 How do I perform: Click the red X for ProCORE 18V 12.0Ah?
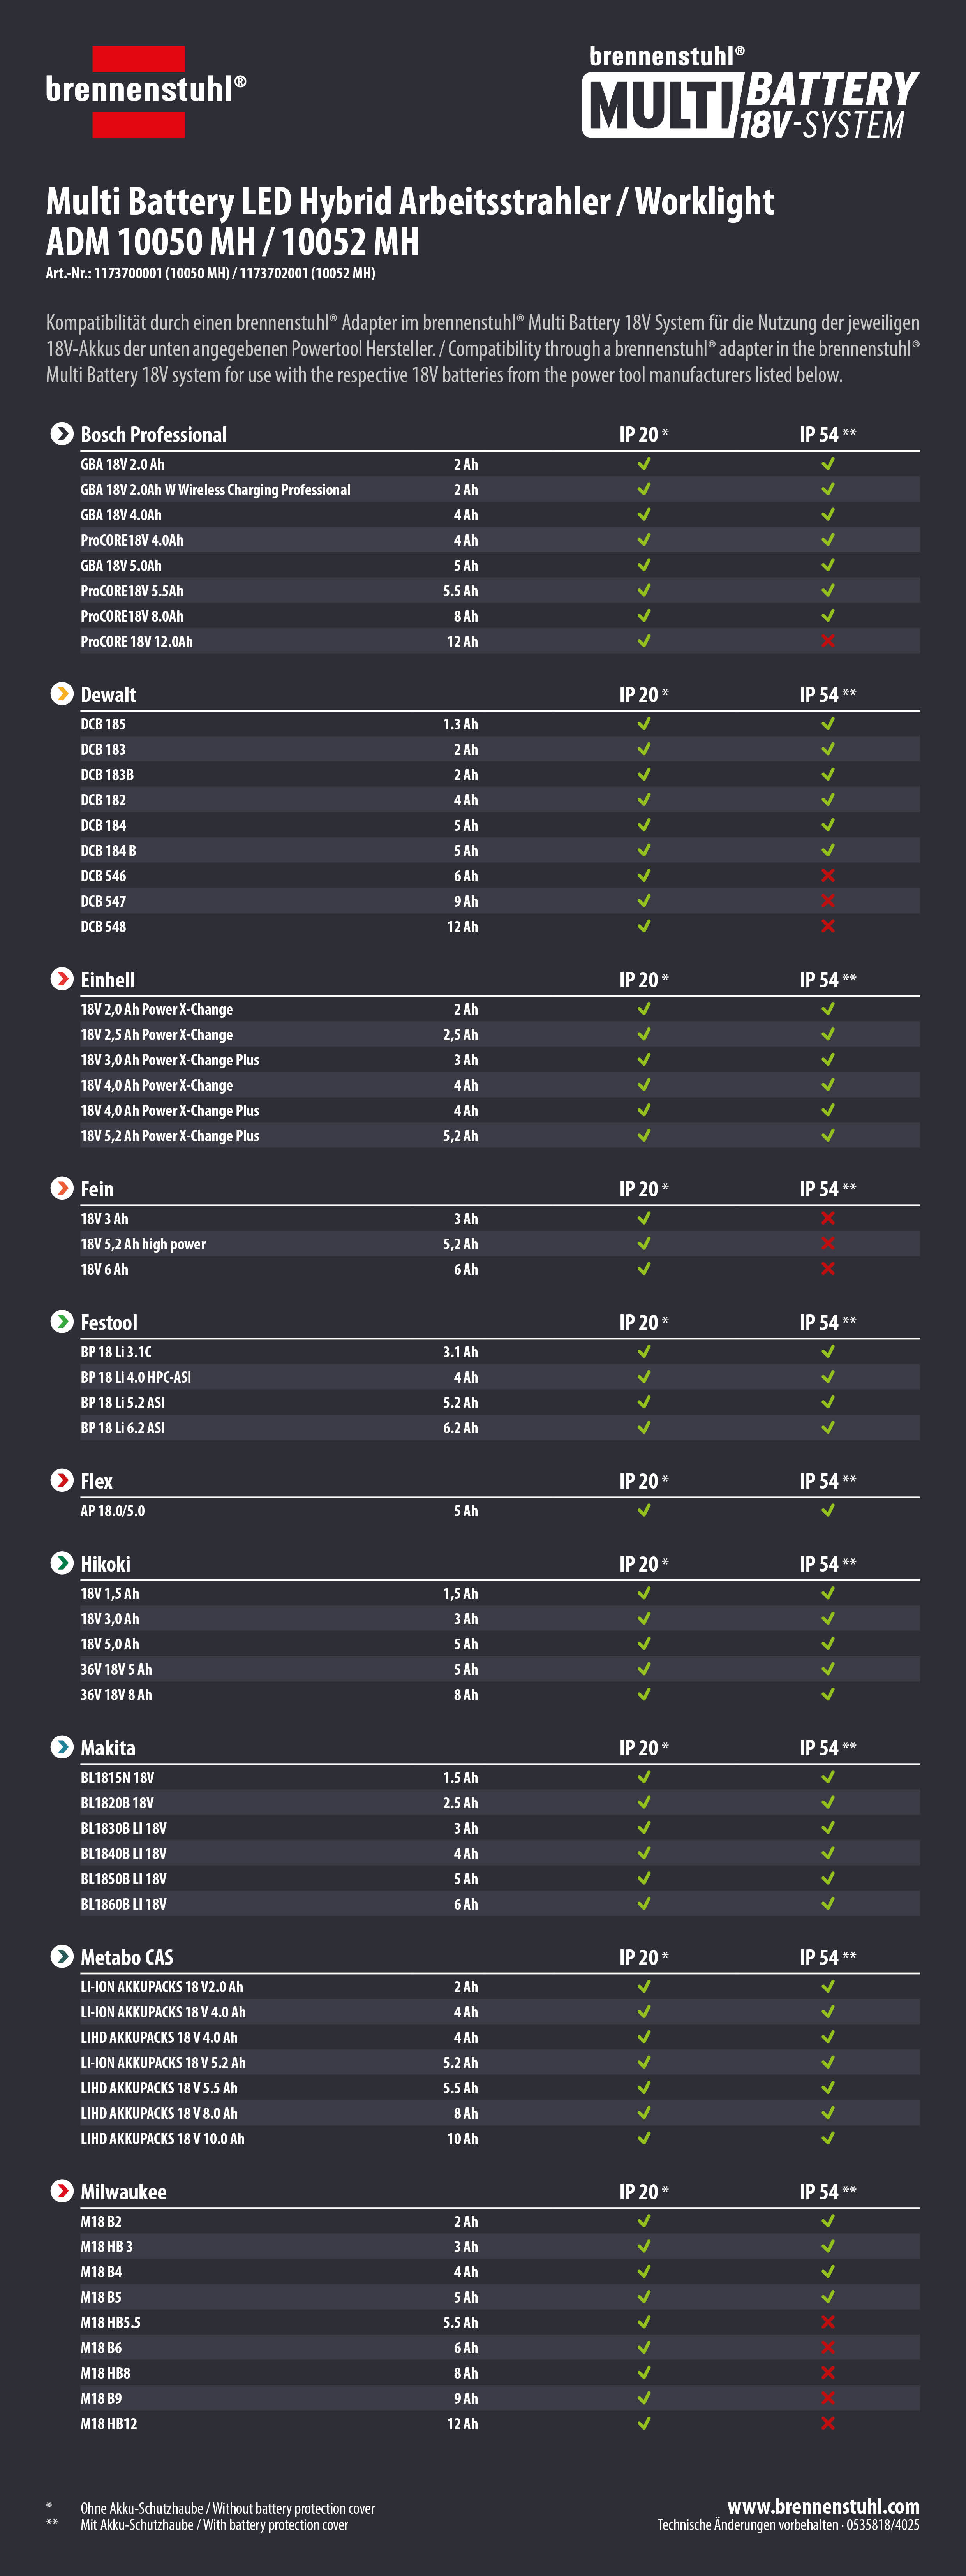tap(828, 641)
